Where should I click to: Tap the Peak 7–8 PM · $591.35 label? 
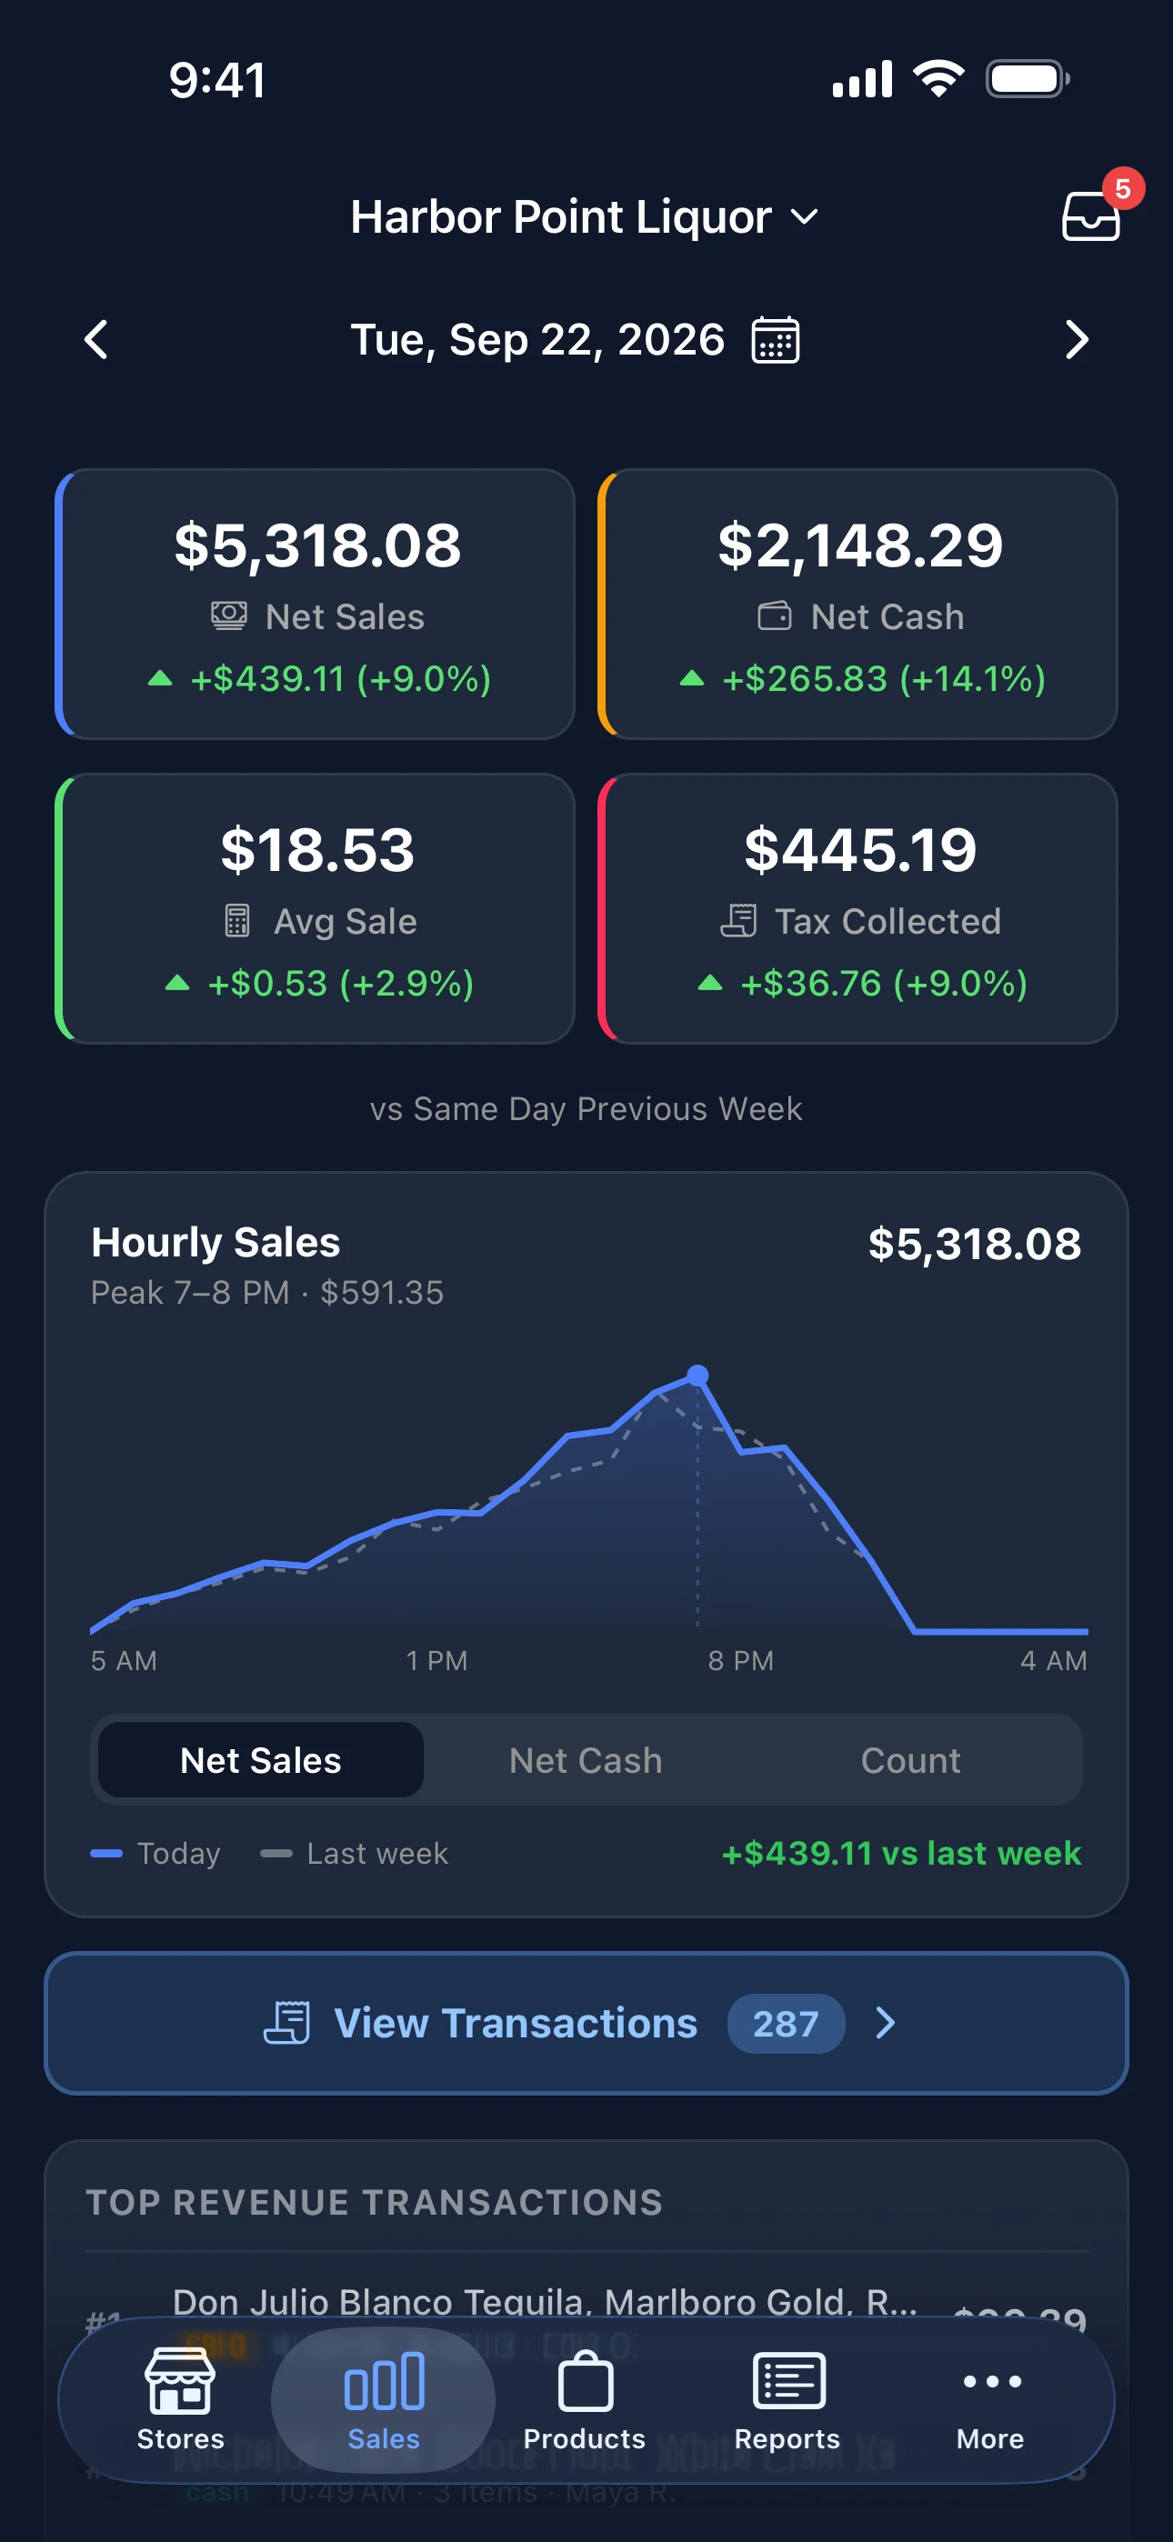point(267,1293)
